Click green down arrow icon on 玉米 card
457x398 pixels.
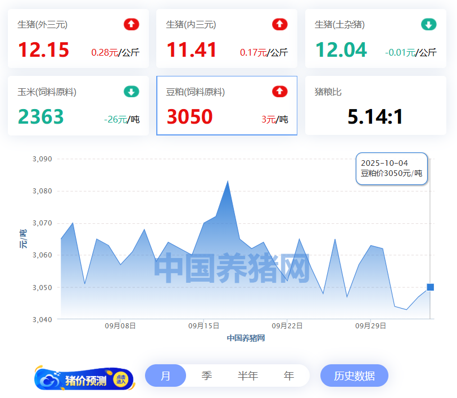point(131,92)
